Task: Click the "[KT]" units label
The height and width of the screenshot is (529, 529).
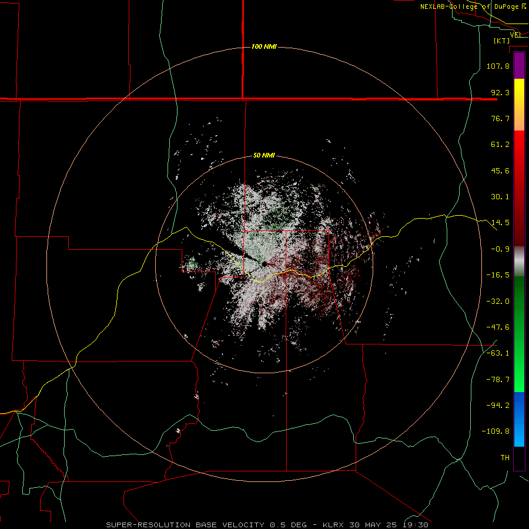Action: point(502,41)
